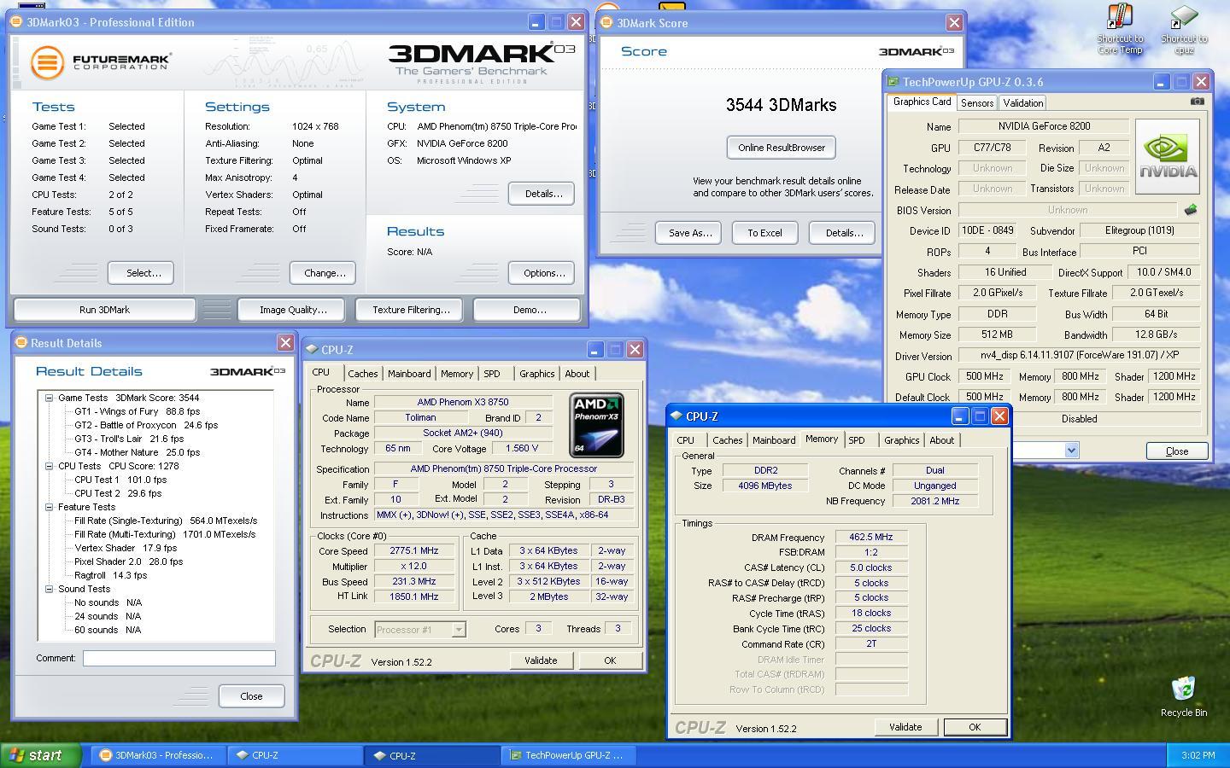Collapse Feature Tests tree node
Screen dimensions: 1230x768
click(x=50, y=507)
